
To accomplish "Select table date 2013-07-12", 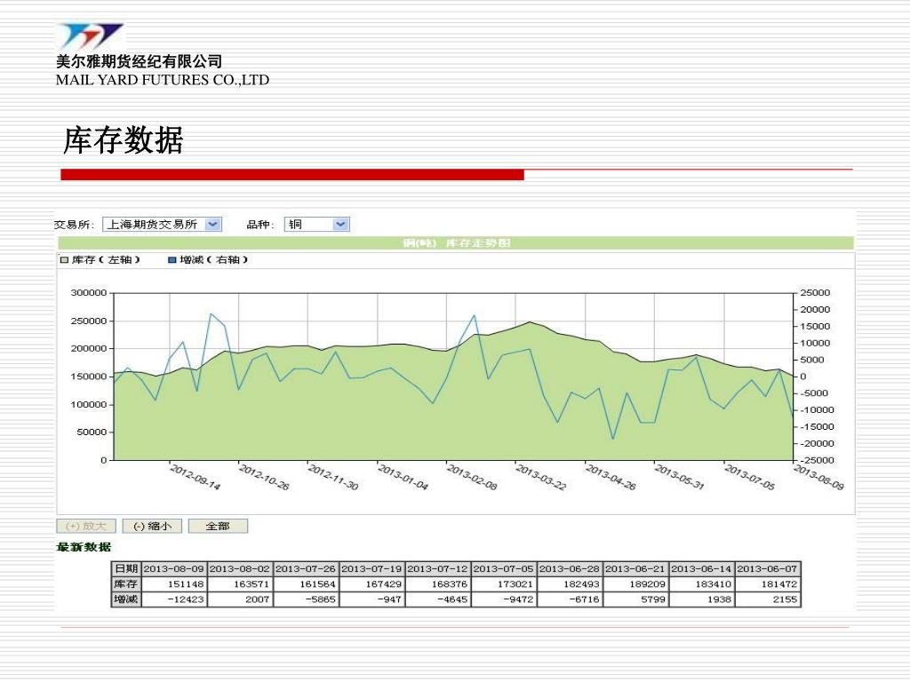I will coord(437,569).
